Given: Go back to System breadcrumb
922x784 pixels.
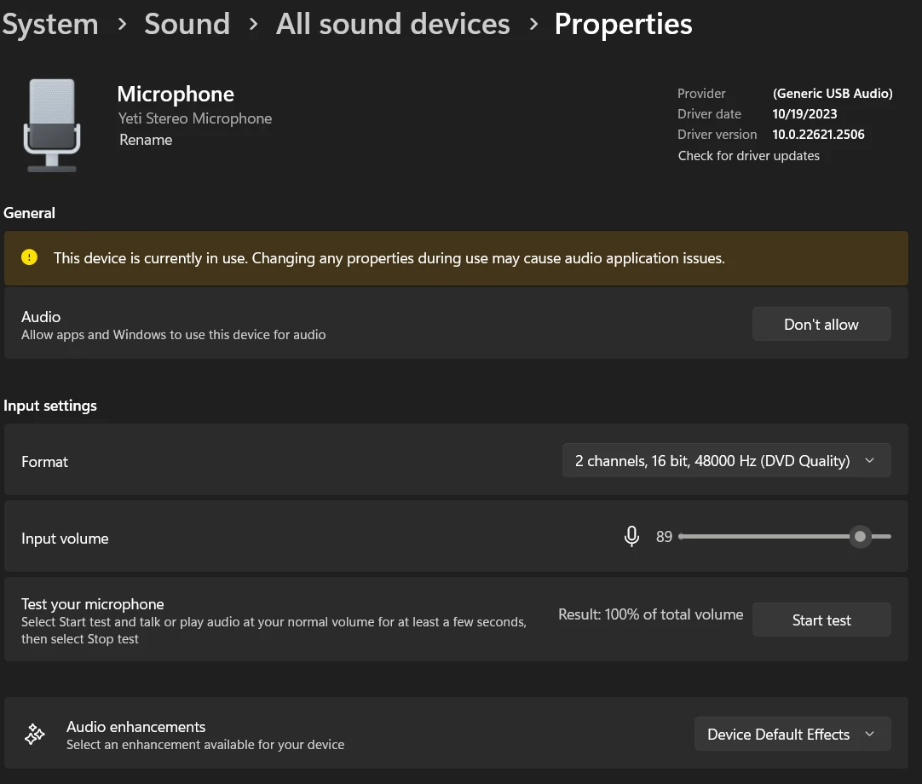Looking at the screenshot, I should click(x=50, y=24).
